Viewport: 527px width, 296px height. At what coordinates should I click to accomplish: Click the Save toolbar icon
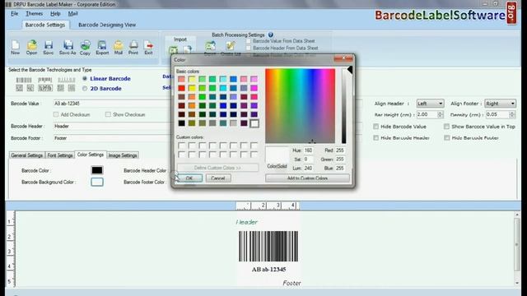coord(49,48)
